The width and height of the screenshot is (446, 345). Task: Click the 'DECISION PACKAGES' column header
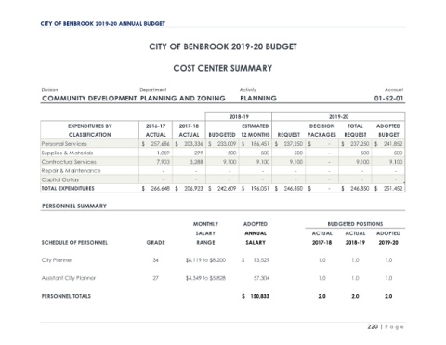321,130
